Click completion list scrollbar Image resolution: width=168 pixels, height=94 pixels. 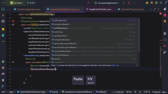click(139, 35)
